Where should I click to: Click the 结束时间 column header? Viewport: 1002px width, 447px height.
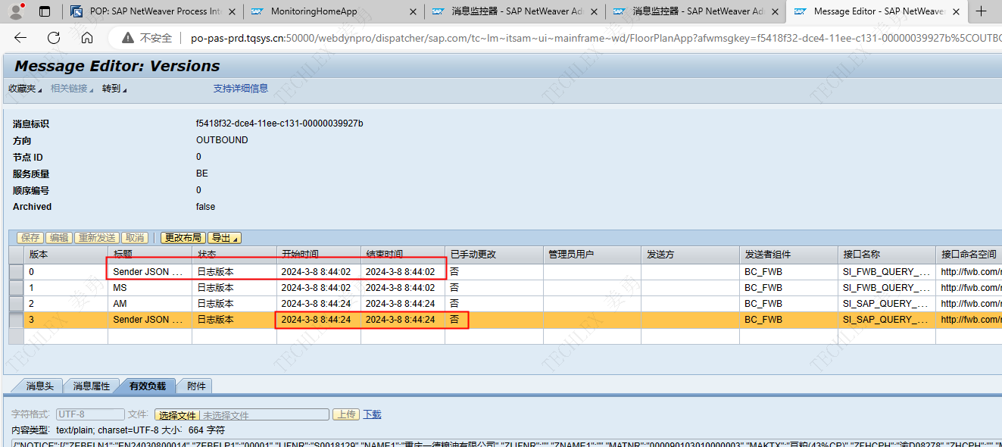tap(402, 255)
